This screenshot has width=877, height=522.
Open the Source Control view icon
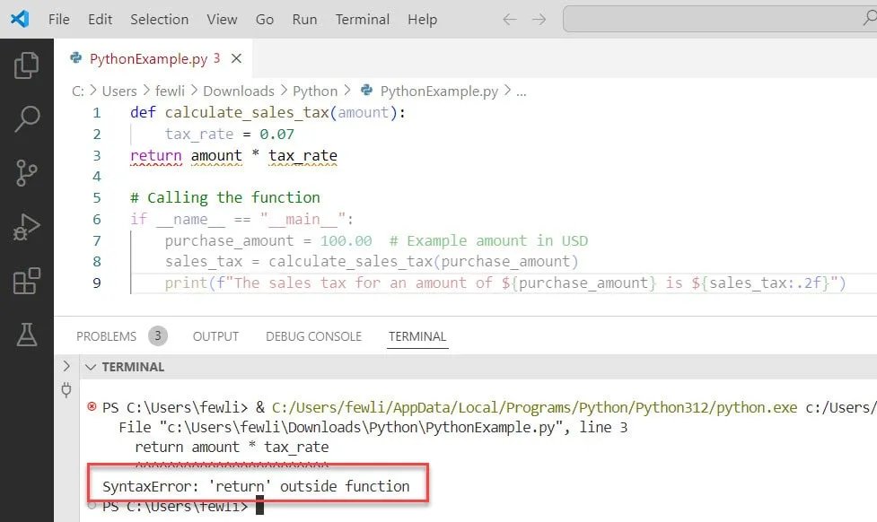pyautogui.click(x=27, y=171)
